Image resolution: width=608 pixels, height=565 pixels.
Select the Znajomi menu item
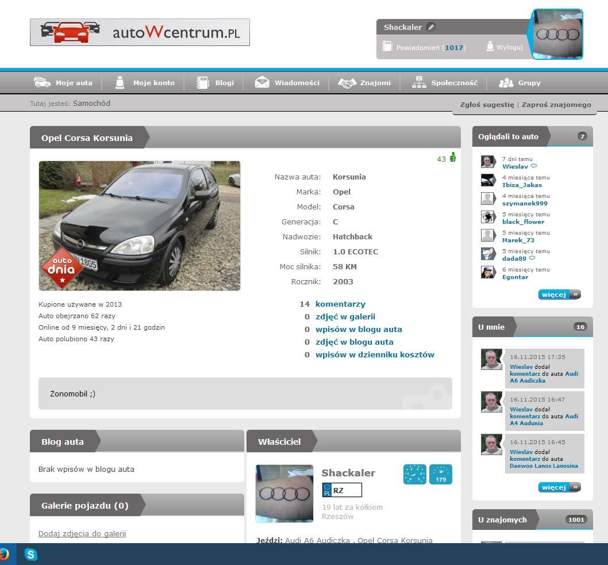click(375, 83)
